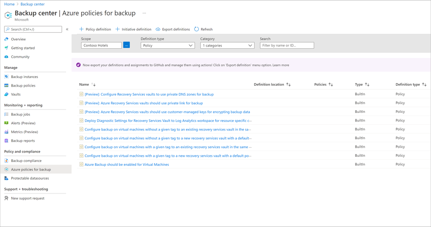
Task: Open policy vaults should use private link for backup
Action: (144, 103)
